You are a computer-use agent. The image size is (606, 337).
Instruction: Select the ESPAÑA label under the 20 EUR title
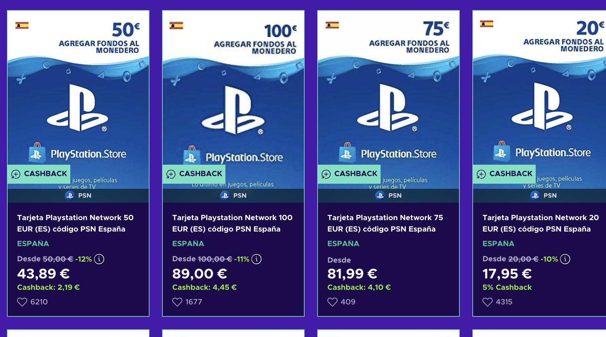click(498, 244)
